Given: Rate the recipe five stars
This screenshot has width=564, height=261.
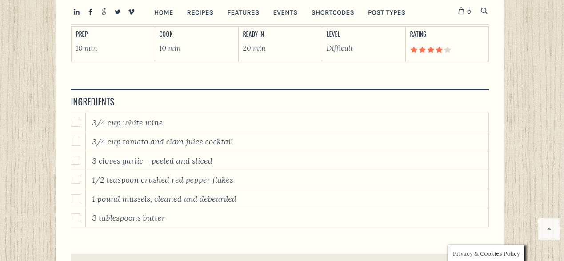Looking at the screenshot, I should click(x=448, y=50).
